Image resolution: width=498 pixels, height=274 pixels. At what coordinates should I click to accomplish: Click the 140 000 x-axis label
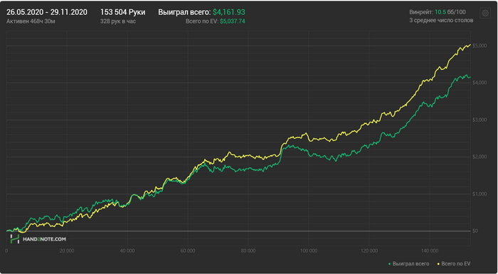(x=430, y=251)
